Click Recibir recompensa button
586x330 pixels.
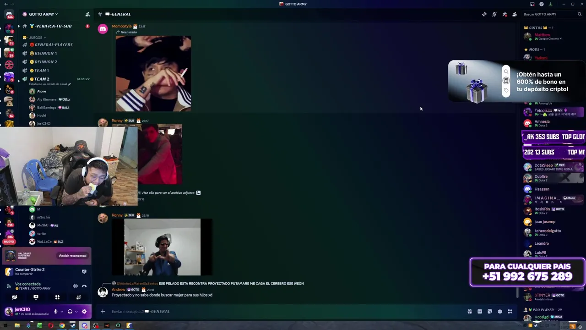[72, 256]
